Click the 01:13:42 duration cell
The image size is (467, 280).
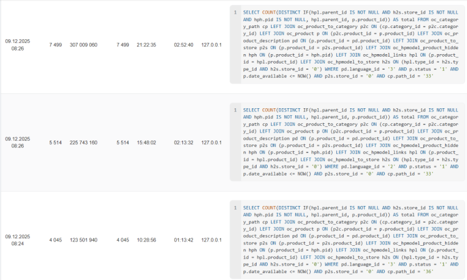(184, 240)
